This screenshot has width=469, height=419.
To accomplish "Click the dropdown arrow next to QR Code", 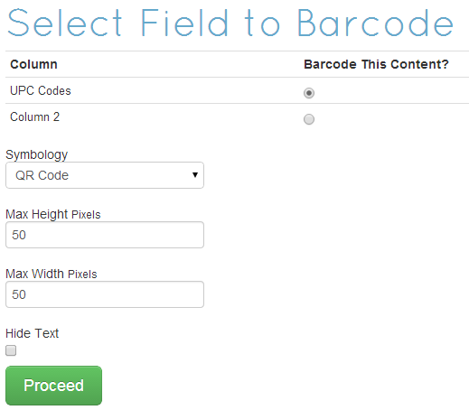I will (x=195, y=175).
